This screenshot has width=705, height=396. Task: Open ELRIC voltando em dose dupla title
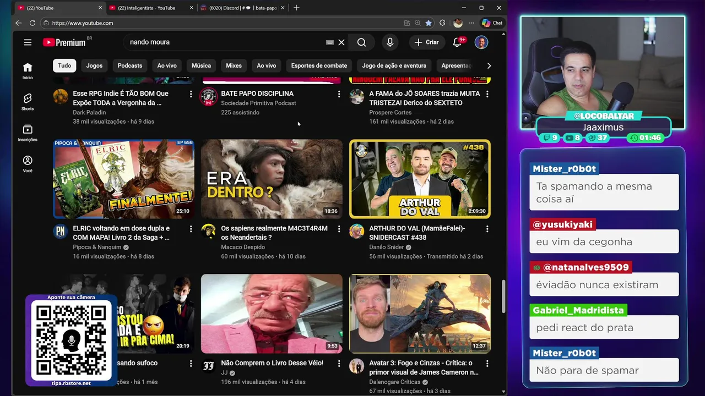(121, 233)
